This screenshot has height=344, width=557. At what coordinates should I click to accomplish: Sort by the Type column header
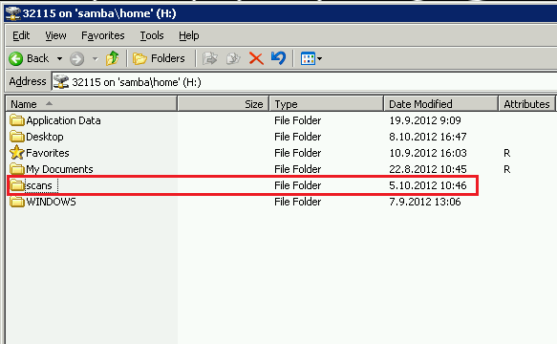pos(327,104)
